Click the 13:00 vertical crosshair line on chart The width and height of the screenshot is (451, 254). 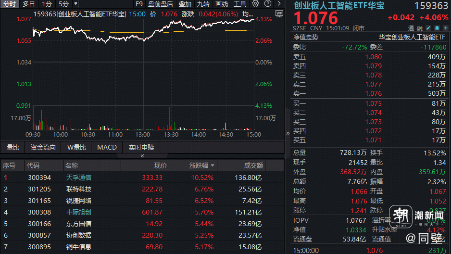(143, 74)
